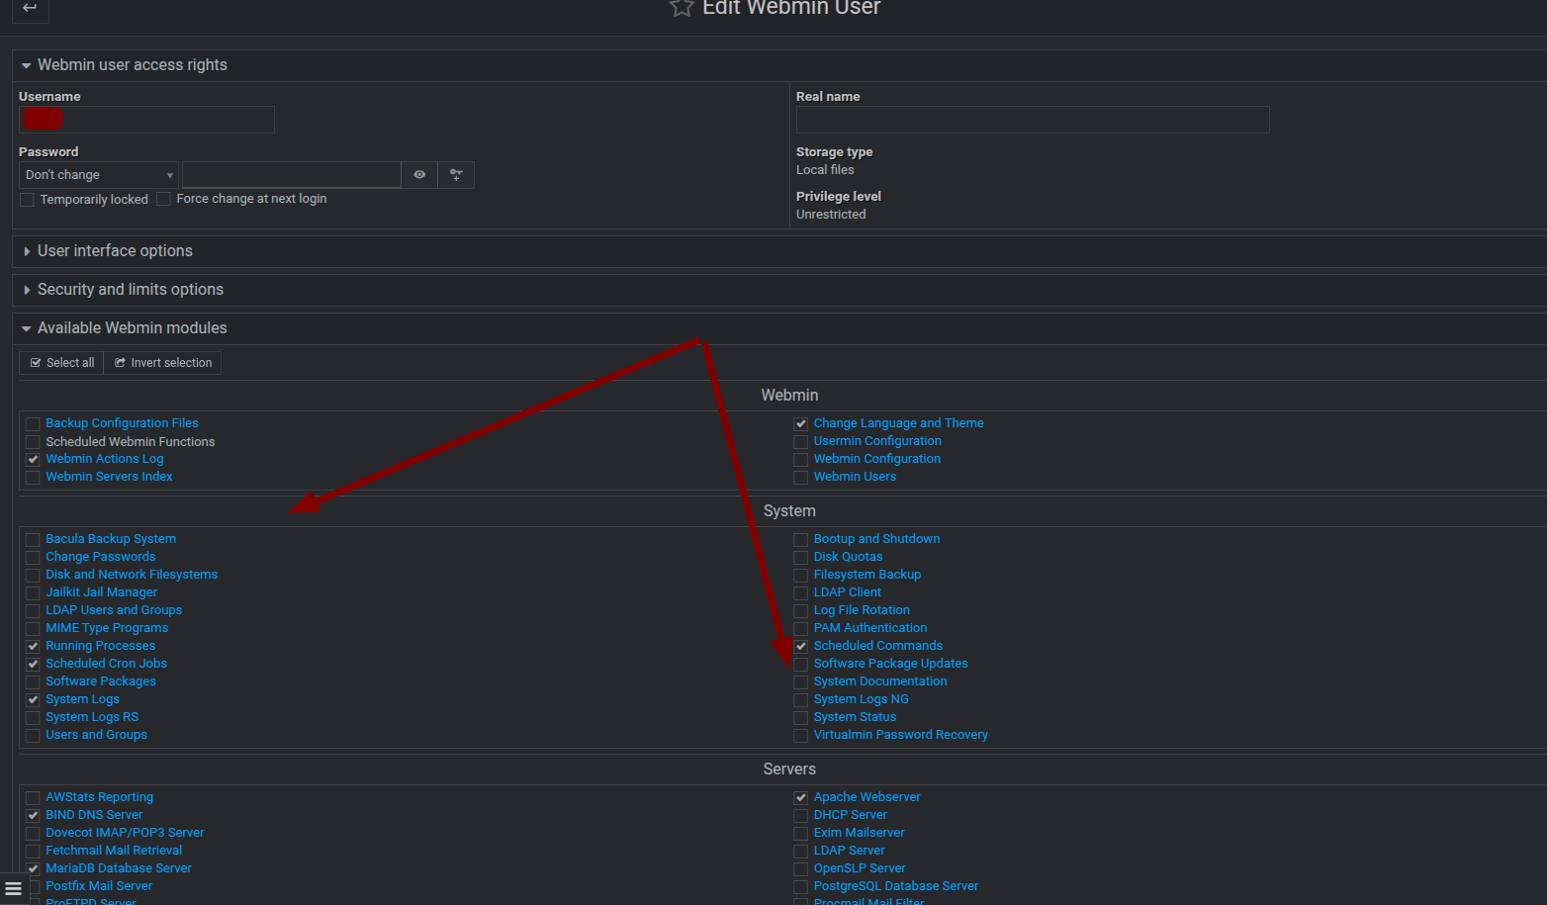Open the LDAP Client link

pyautogui.click(x=848, y=592)
